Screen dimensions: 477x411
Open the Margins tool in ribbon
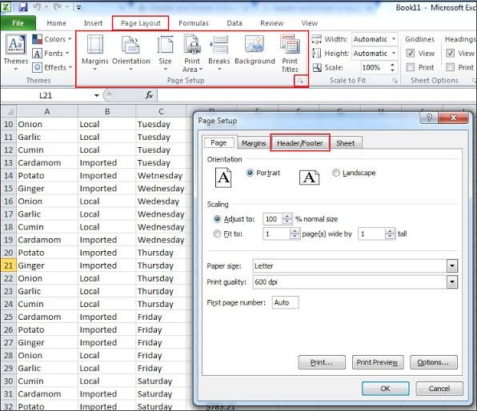click(95, 52)
